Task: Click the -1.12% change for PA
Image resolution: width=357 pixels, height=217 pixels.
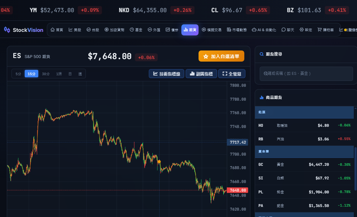Action: coord(344,206)
